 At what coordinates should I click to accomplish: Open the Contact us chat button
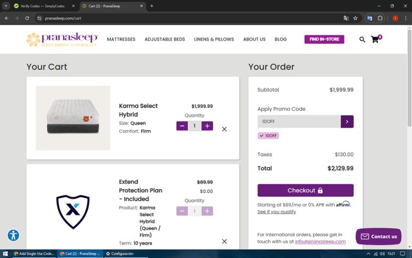[x=379, y=237]
